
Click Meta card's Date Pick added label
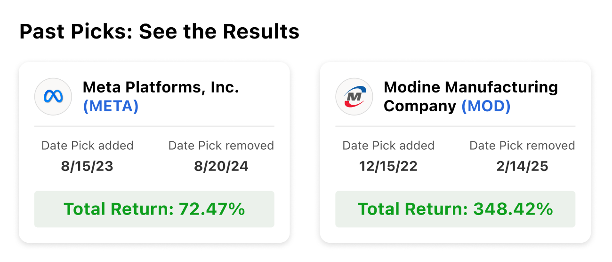point(87,146)
